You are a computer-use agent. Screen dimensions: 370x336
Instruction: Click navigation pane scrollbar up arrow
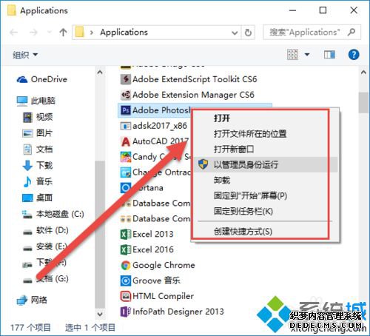click(x=100, y=73)
